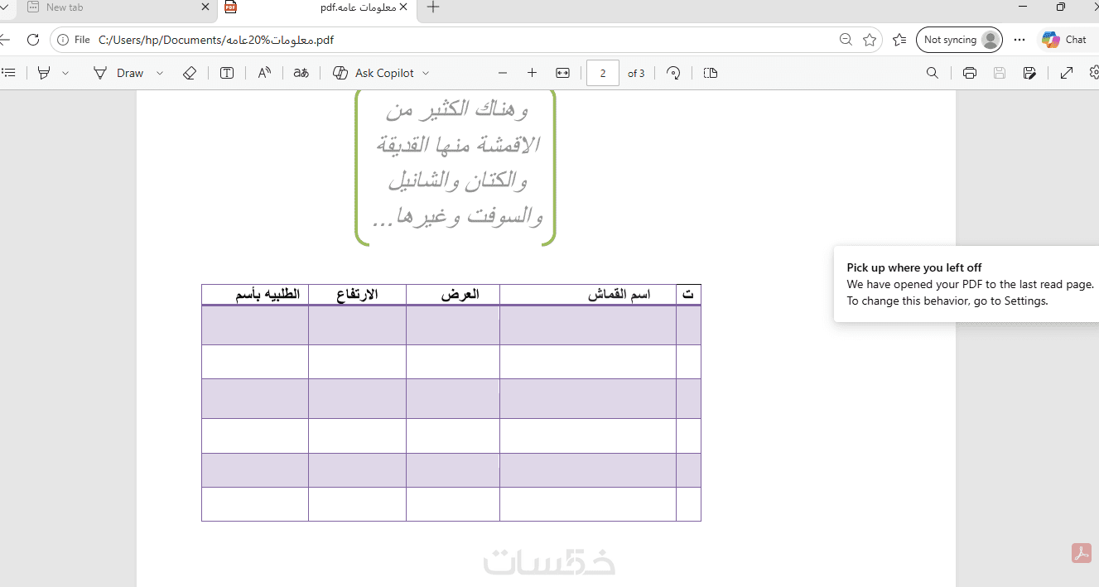This screenshot has height=587, width=1099.
Task: Open address bar zoom icon
Action: [846, 39]
